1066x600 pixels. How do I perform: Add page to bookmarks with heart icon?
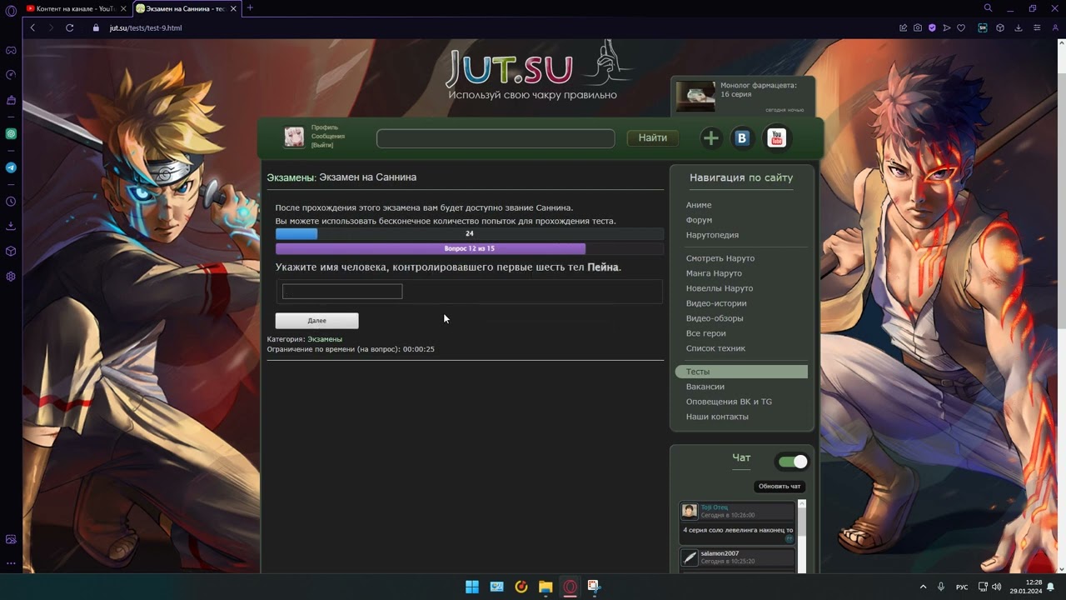click(x=961, y=27)
